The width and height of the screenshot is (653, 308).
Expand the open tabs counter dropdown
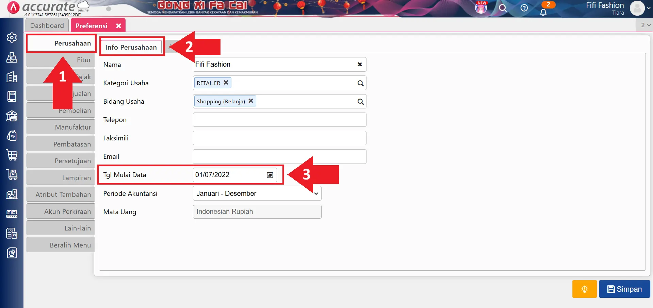coord(645,25)
